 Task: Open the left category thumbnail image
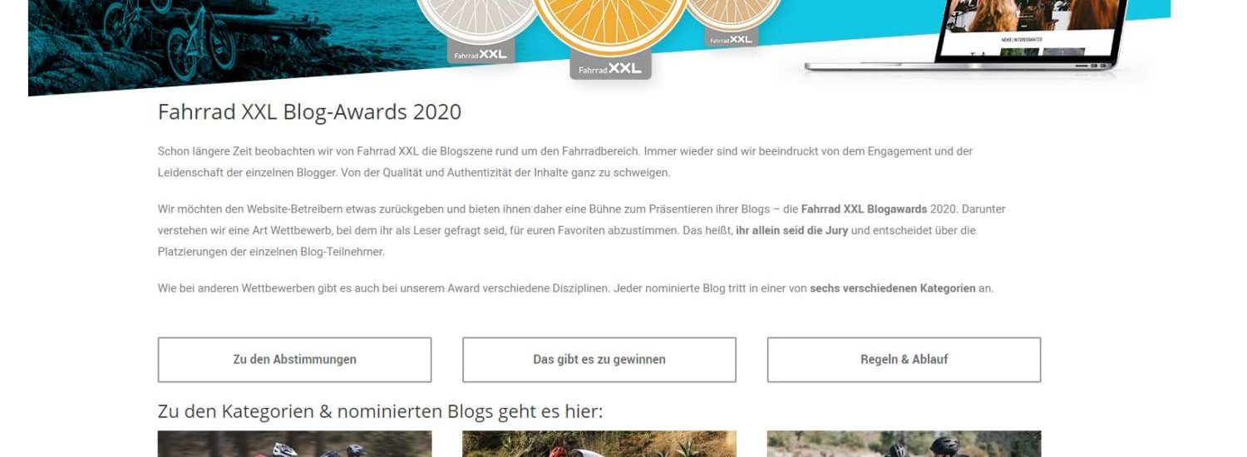pos(294,444)
